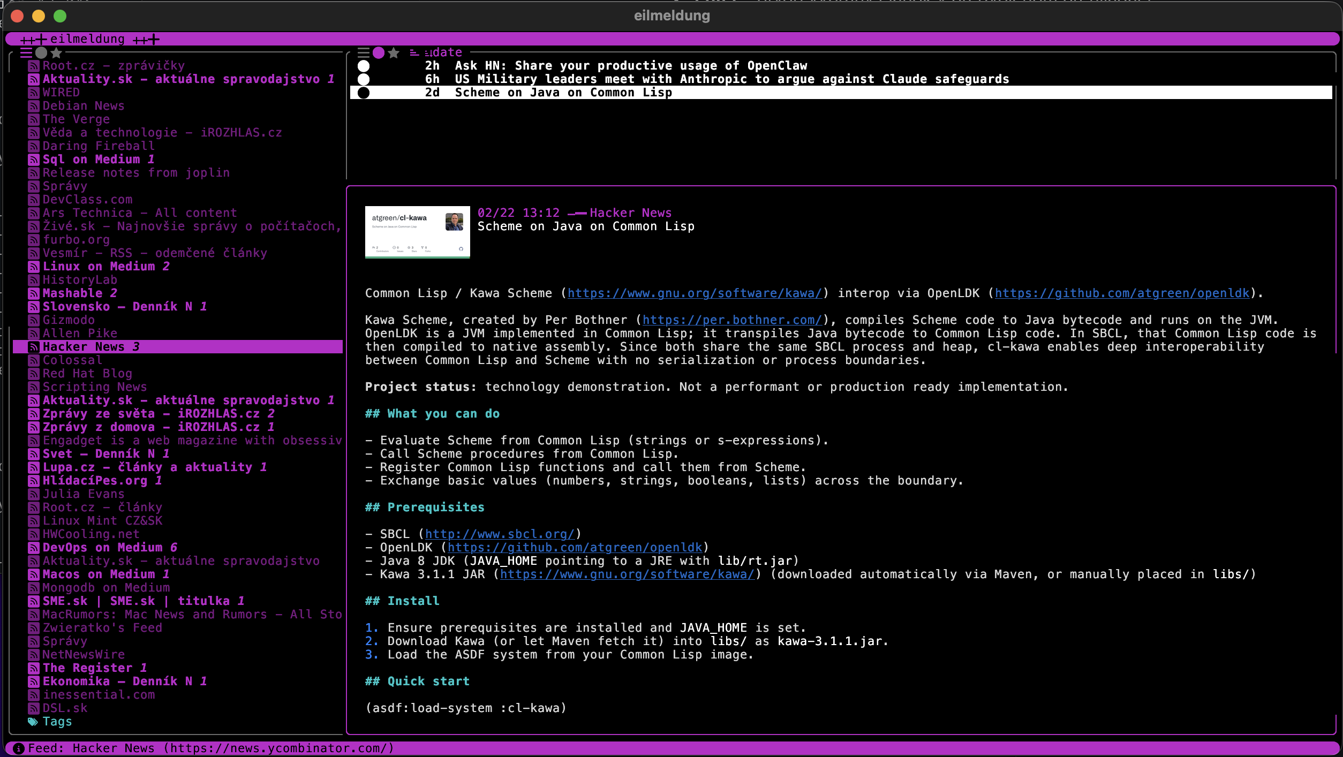Toggle the unread filter circle in the feed list header
The width and height of the screenshot is (1343, 757).
41,52
